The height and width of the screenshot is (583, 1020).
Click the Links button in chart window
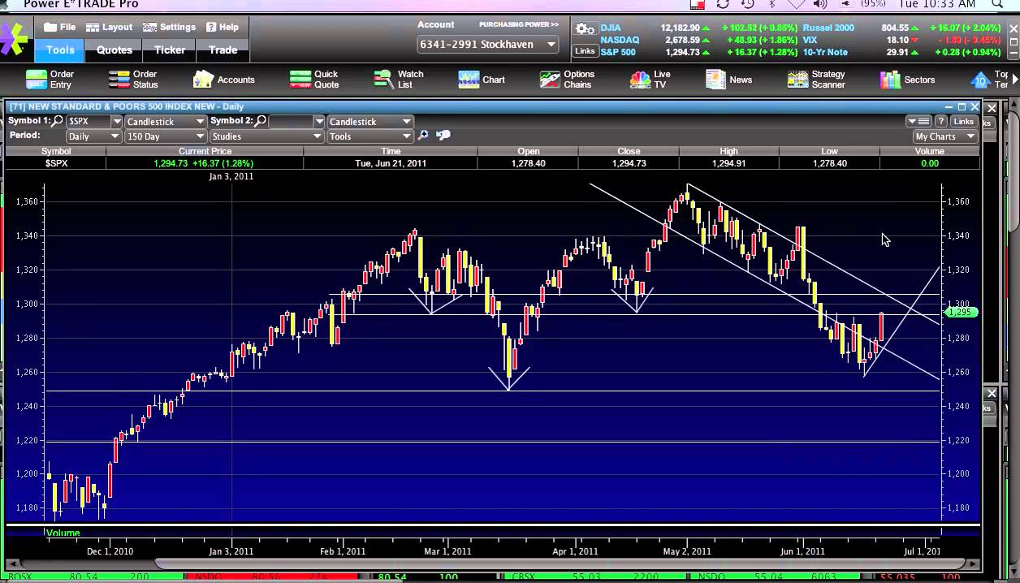tap(963, 121)
